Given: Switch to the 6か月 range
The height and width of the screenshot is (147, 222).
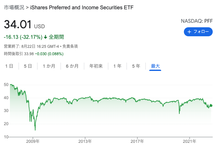Looking at the screenshot, I should pos(72,66).
